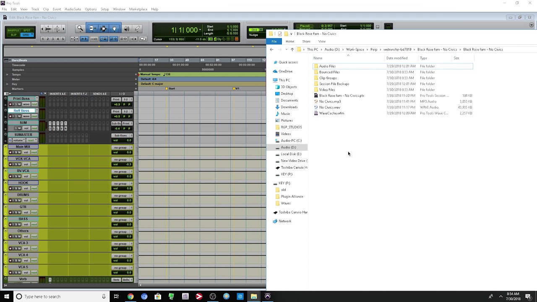Select the Grabber hand tool
The width and height of the screenshot is (537, 302).
[x=114, y=29]
